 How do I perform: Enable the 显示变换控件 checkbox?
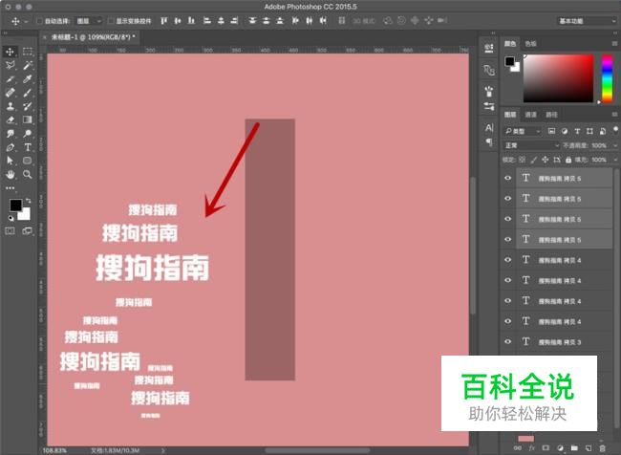(111, 21)
